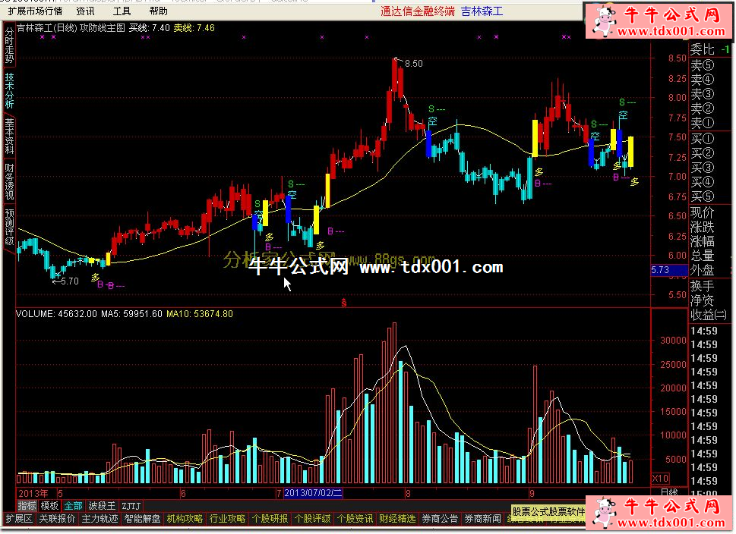This screenshot has height=534, width=736.
Task: Click the 净资 label in quote panel
Action: 703,300
